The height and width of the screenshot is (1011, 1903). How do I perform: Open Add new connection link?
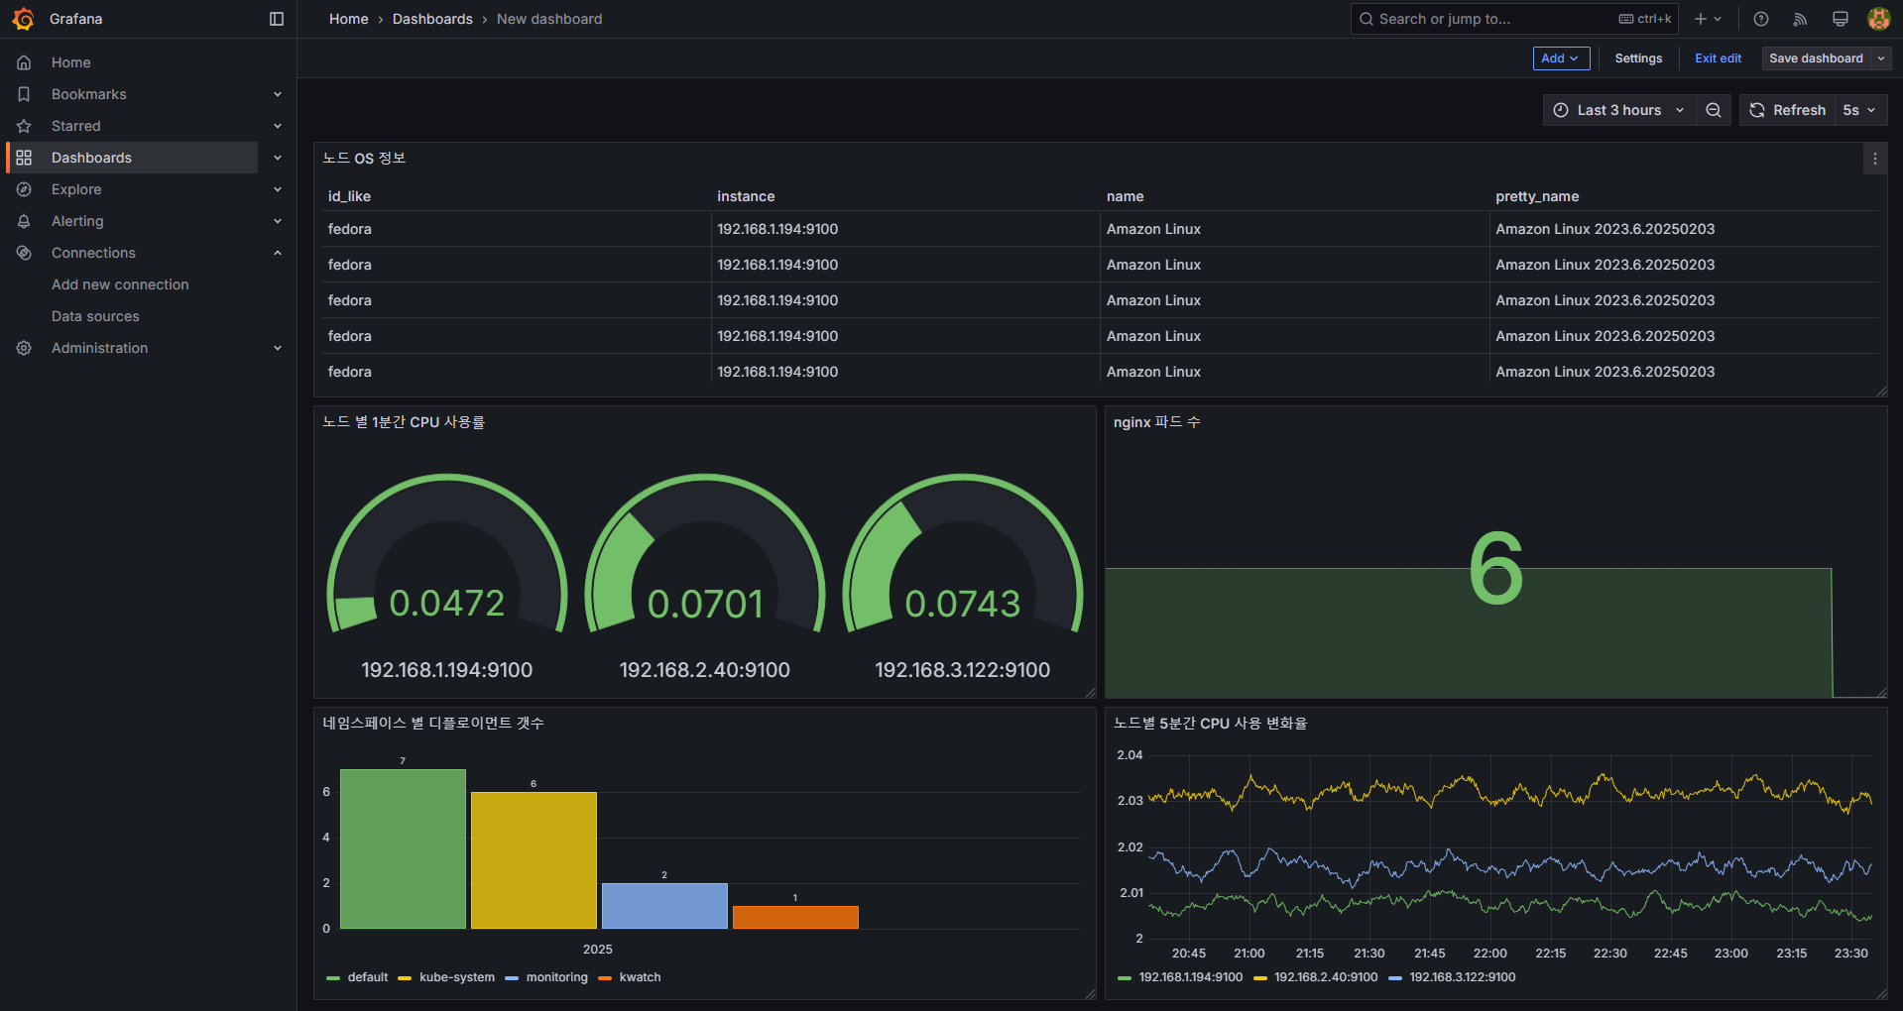click(x=120, y=284)
